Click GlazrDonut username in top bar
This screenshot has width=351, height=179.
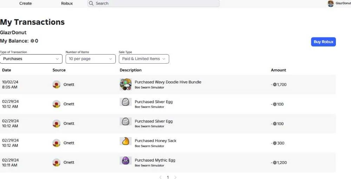tap(343, 3)
